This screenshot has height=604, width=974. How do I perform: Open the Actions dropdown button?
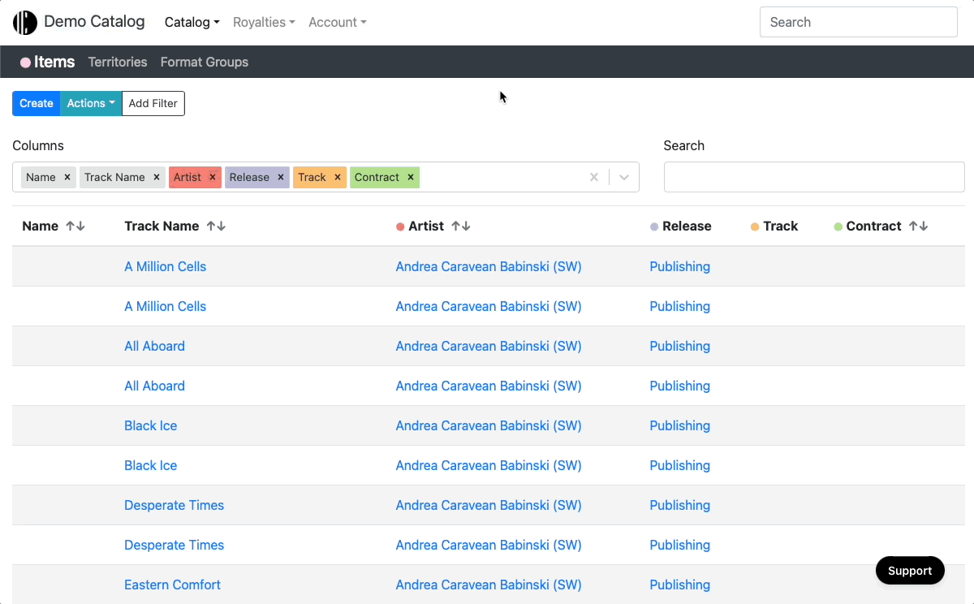tap(91, 103)
